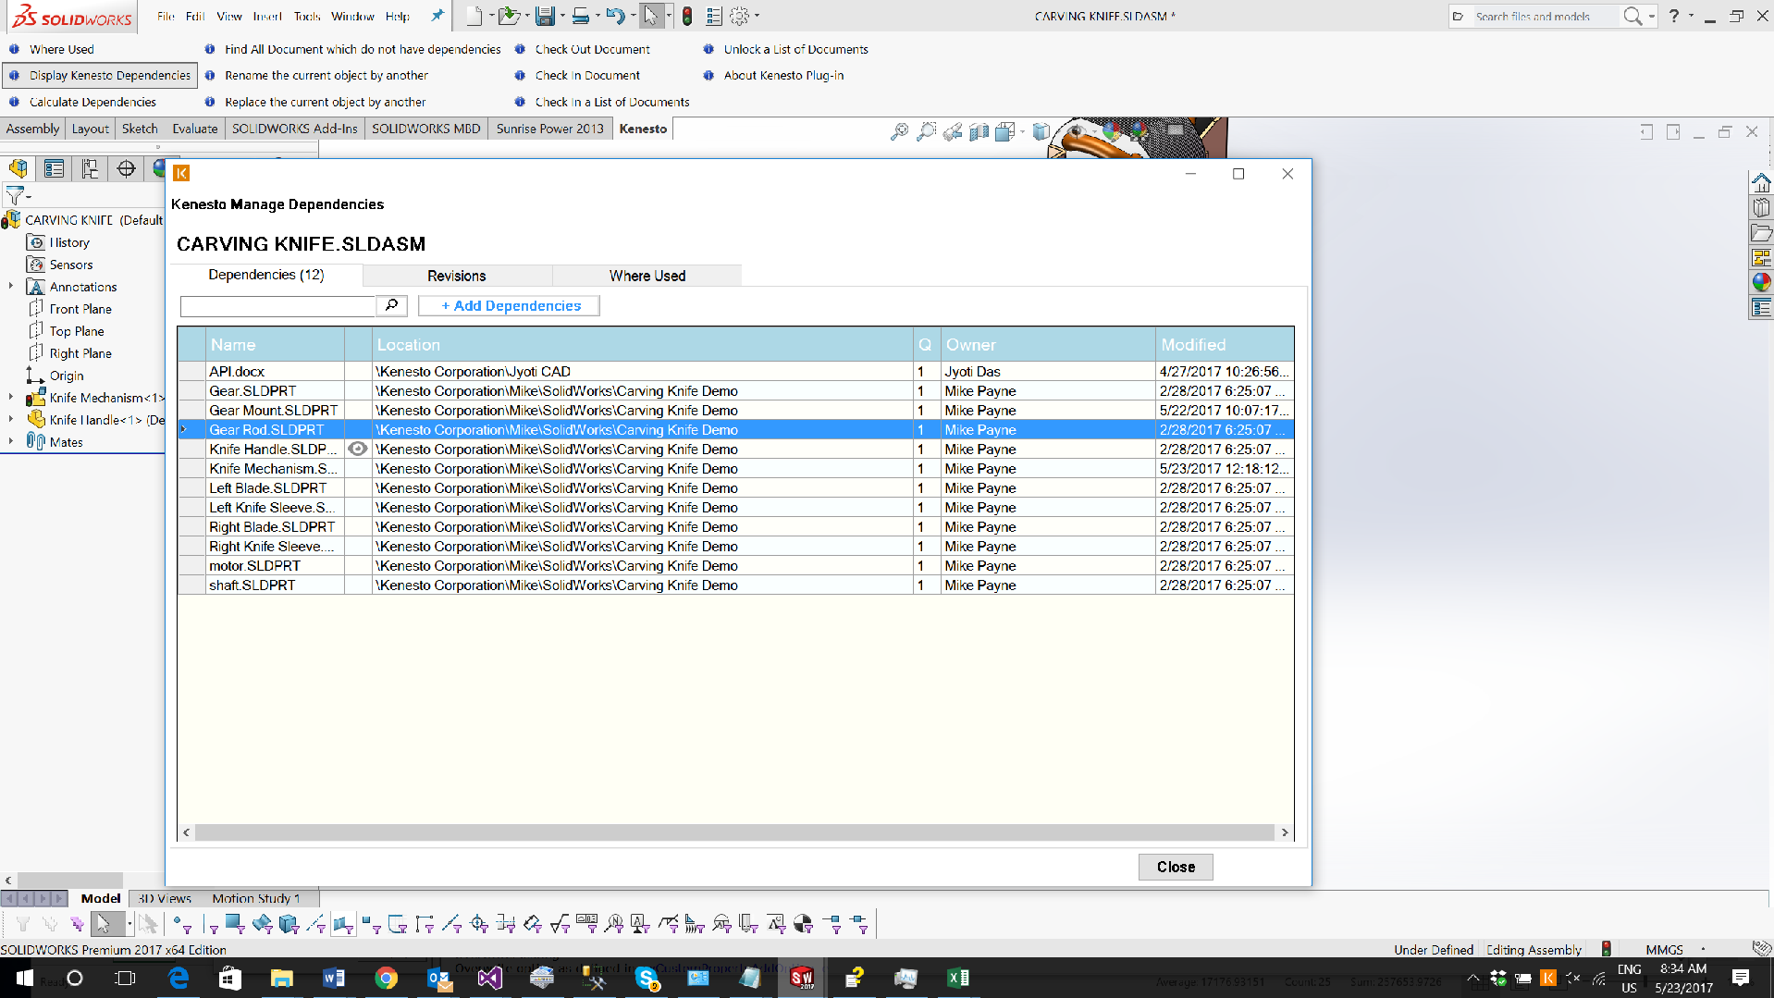
Task: Open the Tools menu
Action: (307, 16)
